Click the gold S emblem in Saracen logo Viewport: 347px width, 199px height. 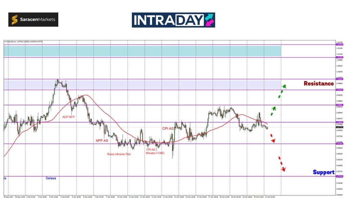click(x=15, y=20)
